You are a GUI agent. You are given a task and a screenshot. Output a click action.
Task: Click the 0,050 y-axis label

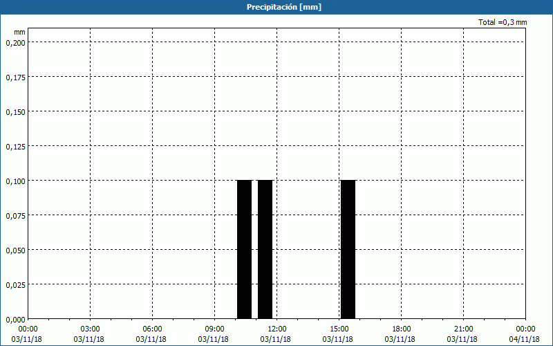pyautogui.click(x=16, y=251)
